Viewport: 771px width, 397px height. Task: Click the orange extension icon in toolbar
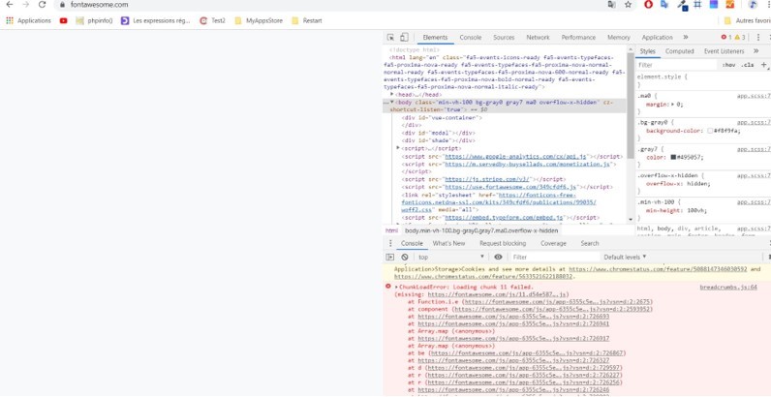(729, 5)
